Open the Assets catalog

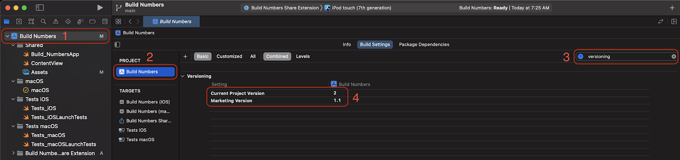coord(39,72)
